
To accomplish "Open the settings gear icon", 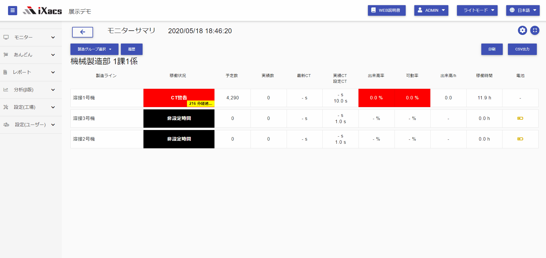I will (x=522, y=30).
